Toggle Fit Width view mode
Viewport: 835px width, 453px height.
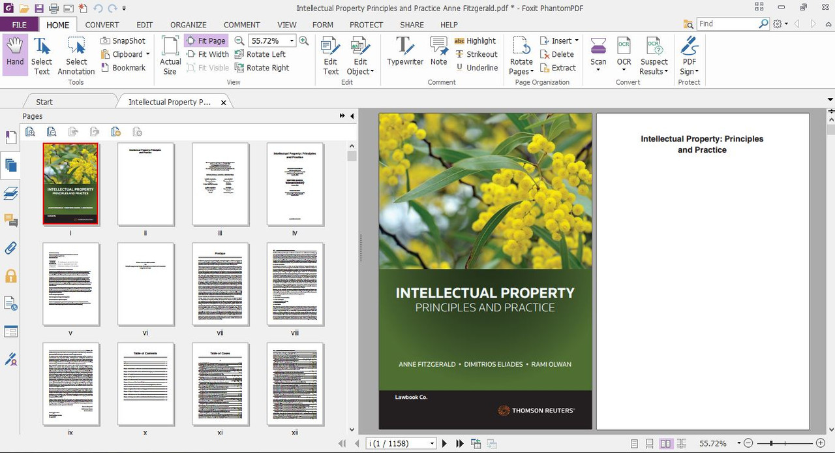click(207, 54)
